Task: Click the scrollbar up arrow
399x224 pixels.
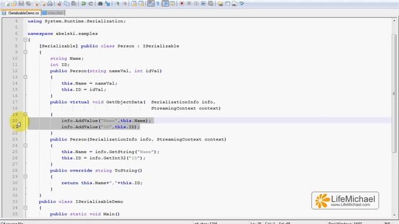Action: pyautogui.click(x=394, y=21)
